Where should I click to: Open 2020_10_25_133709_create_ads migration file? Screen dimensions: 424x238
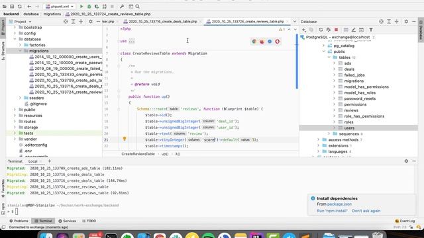(x=68, y=81)
